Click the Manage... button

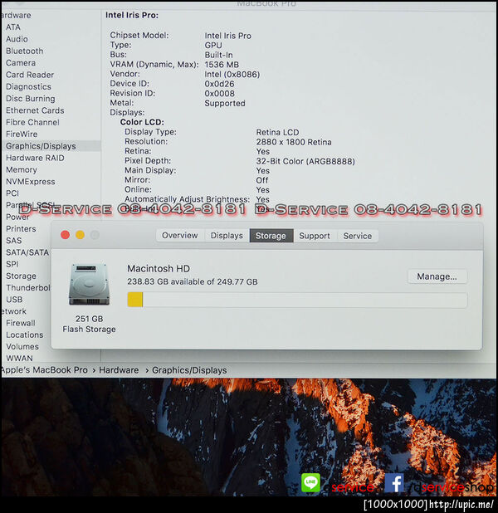pos(437,276)
